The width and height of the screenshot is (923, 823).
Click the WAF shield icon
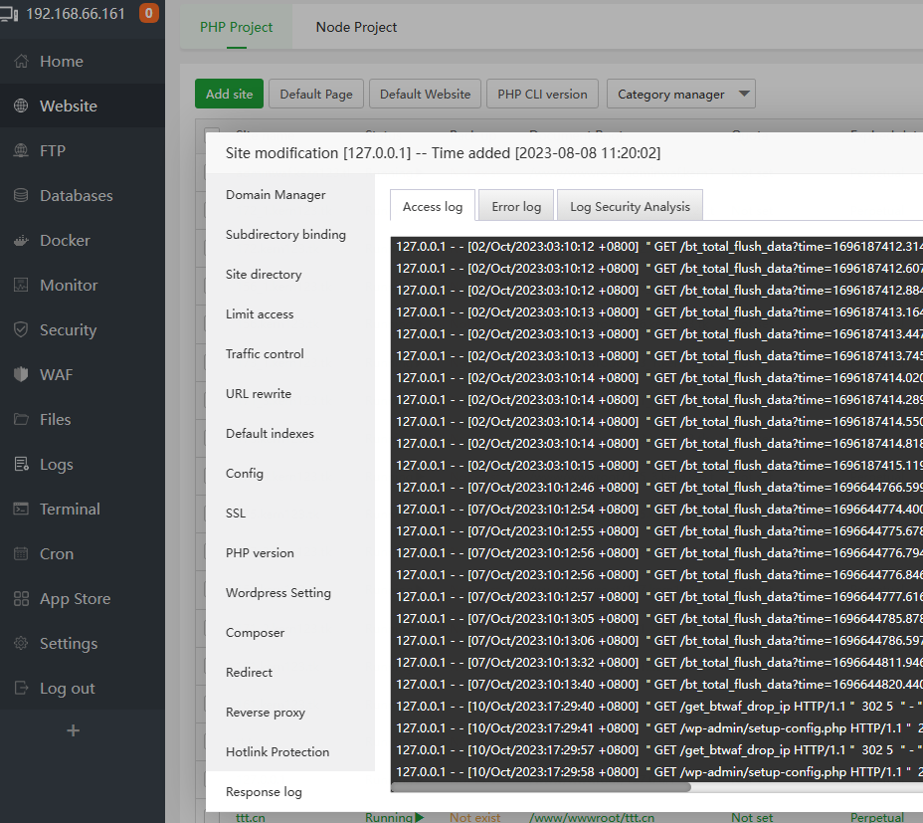[21, 375]
